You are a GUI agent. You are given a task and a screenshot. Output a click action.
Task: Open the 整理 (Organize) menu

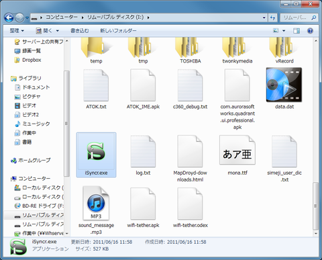(x=17, y=31)
